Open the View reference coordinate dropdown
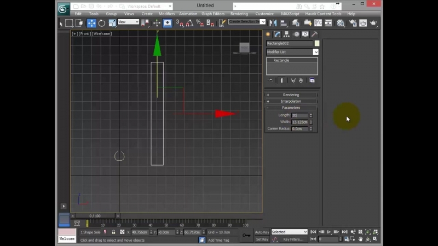Image resolution: width=438 pixels, height=246 pixels. pyautogui.click(x=128, y=22)
